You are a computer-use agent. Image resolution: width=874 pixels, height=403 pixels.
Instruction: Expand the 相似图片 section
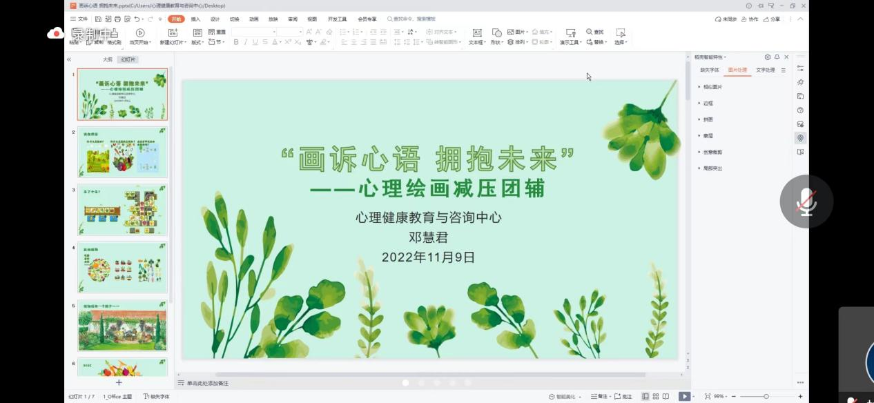[x=712, y=86]
